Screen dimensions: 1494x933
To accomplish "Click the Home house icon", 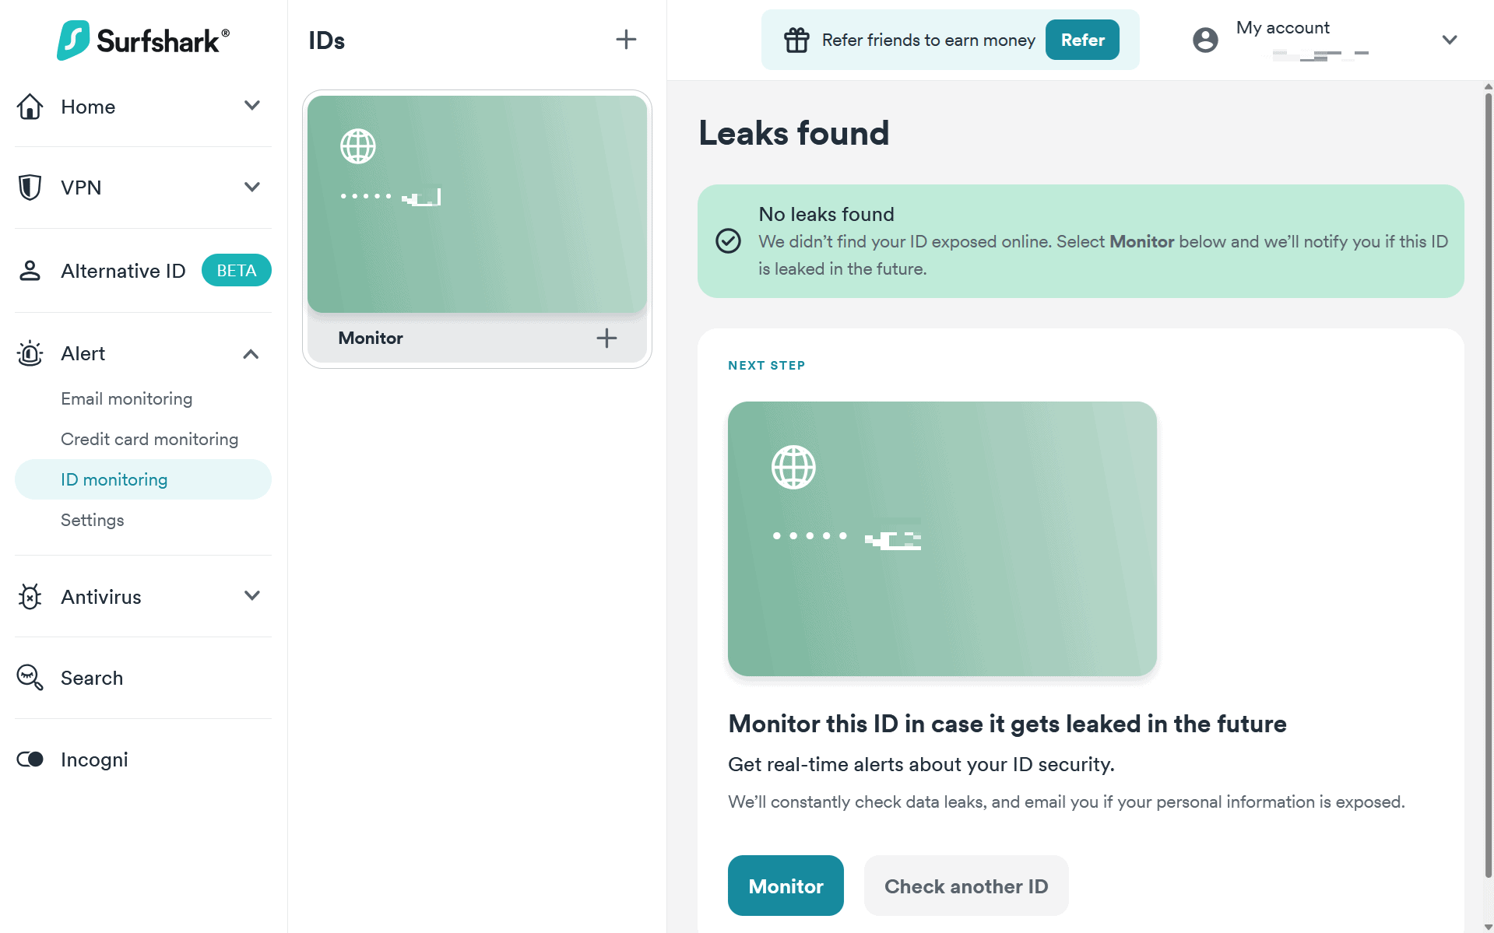I will pos(30,107).
